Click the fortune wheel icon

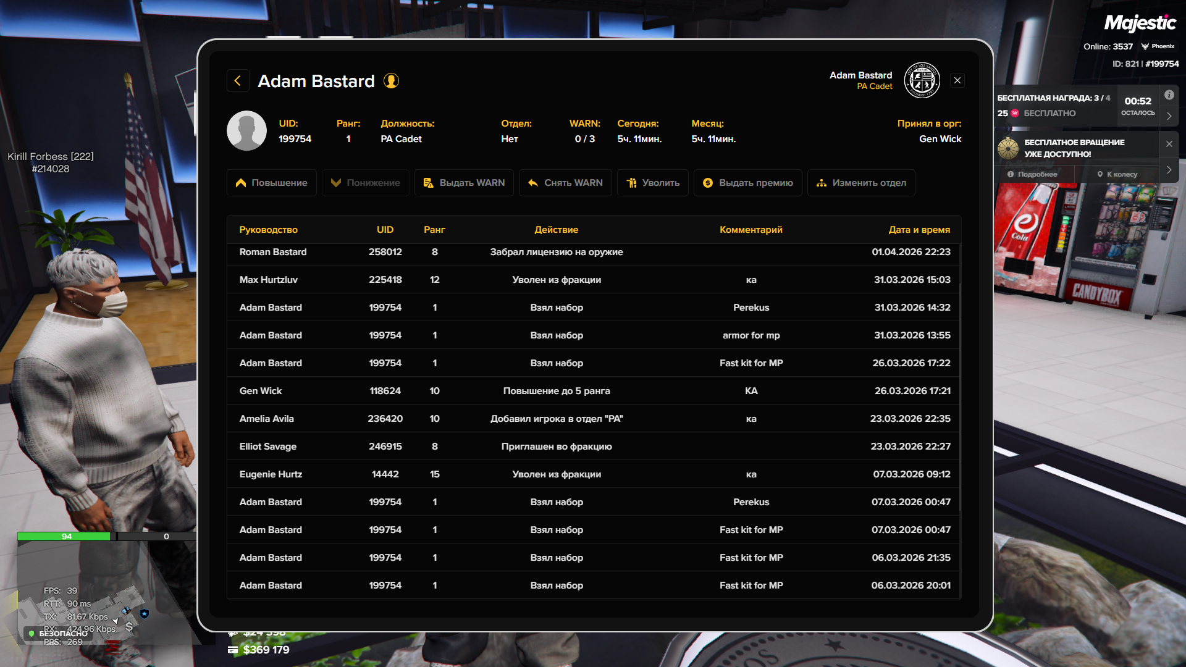(1008, 148)
